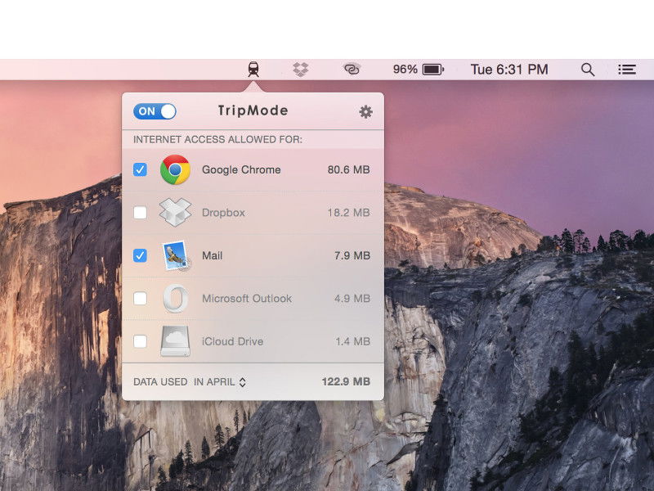This screenshot has width=654, height=491.
Task: Select the "Dropbox" app name
Action: coord(223,213)
